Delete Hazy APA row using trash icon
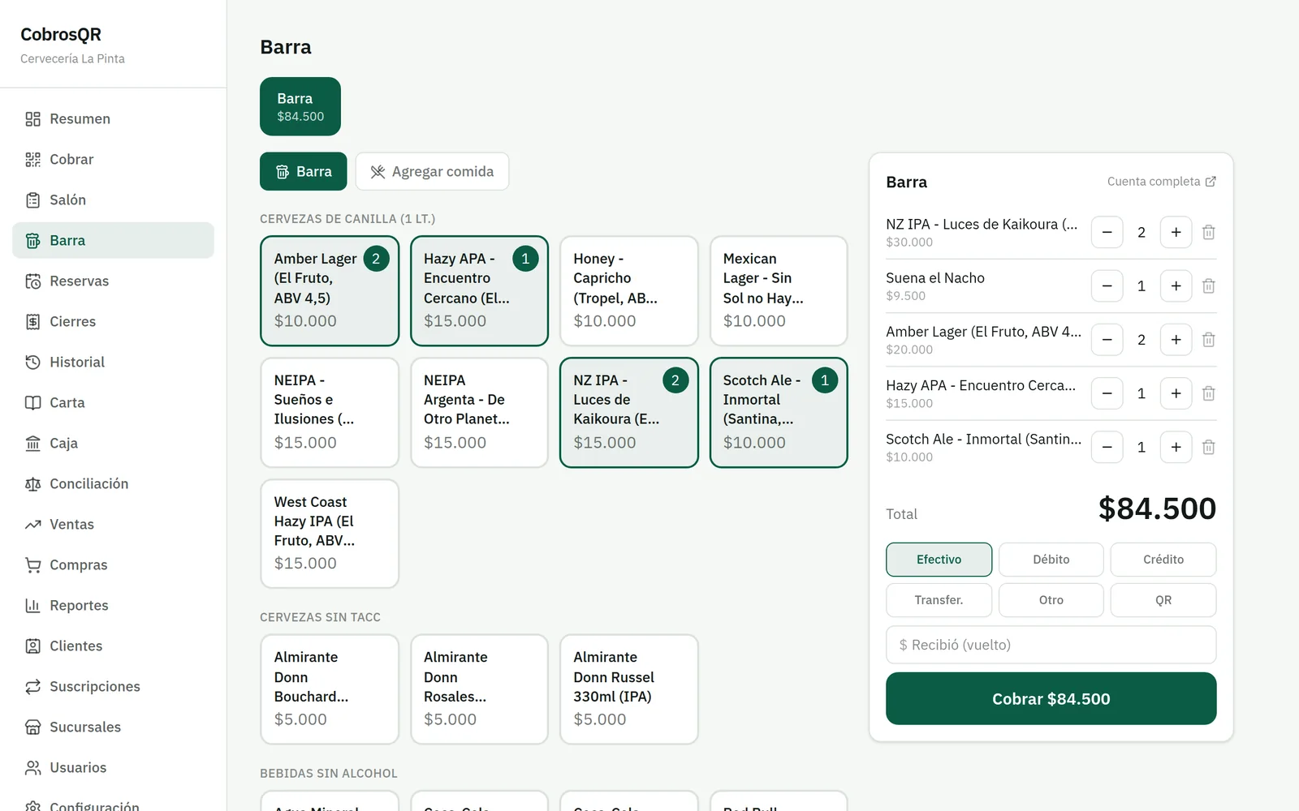 1208,393
